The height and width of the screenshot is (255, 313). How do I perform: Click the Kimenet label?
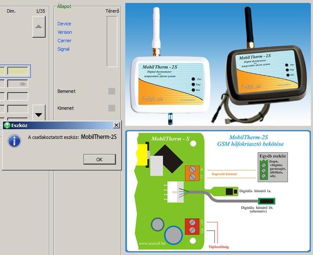(65, 108)
